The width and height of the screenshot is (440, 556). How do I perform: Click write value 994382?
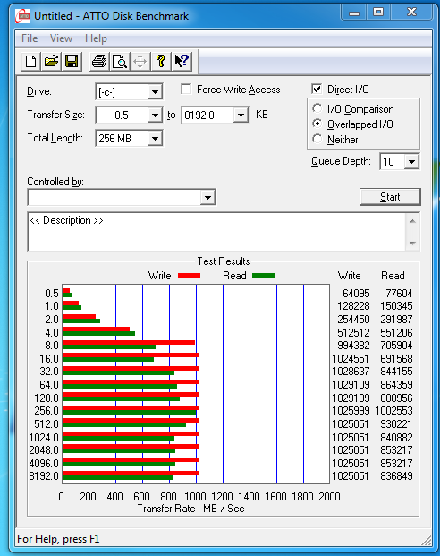(353, 345)
